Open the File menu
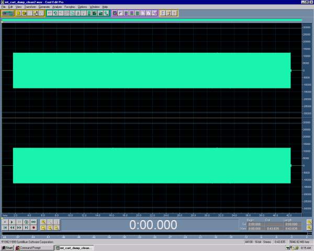314x251 pixels. (x=4, y=7)
